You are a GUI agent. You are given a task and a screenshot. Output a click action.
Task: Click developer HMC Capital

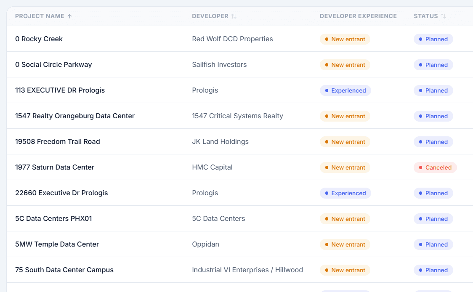[x=212, y=167]
